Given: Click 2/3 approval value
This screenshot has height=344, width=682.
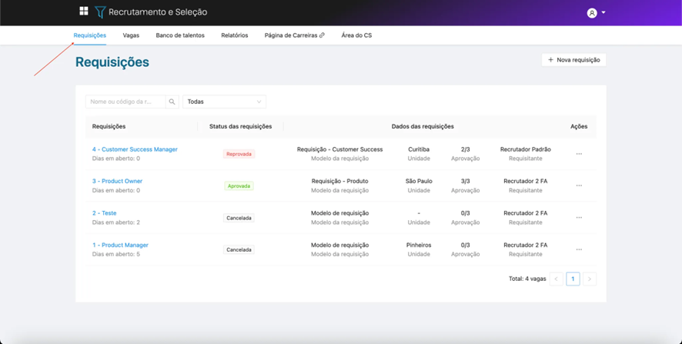Looking at the screenshot, I should pos(466,149).
